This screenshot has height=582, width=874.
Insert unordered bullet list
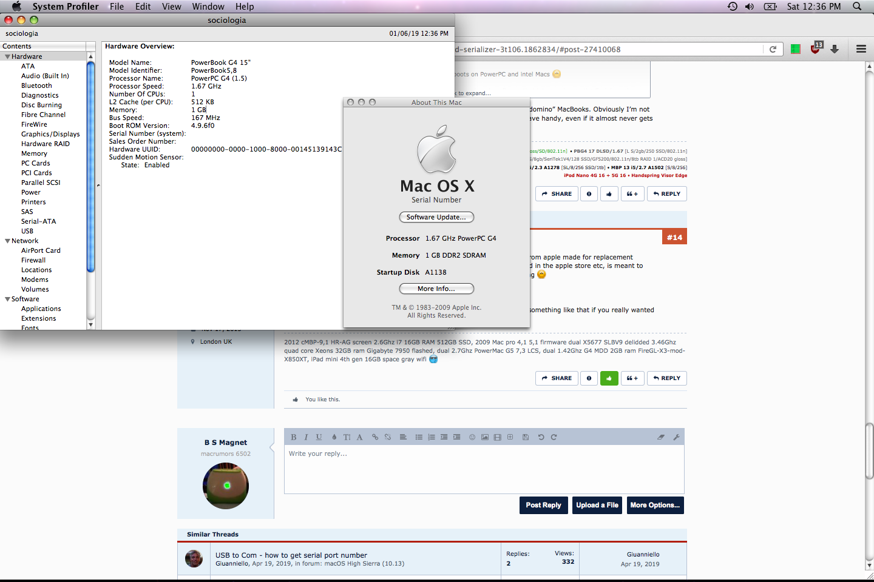[x=419, y=437]
